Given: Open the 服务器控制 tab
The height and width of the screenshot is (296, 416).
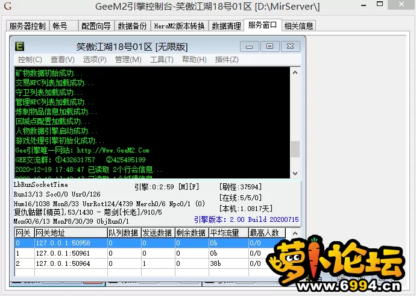Looking at the screenshot, I should (x=28, y=26).
